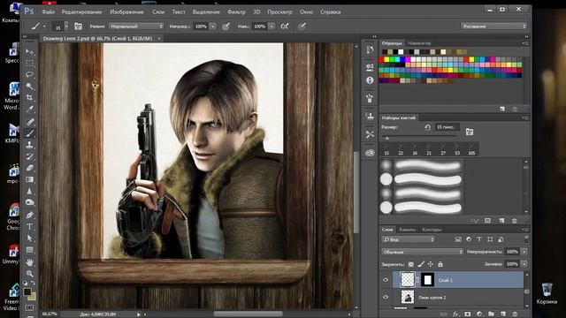This screenshot has width=566, height=318.
Task: Select the Healing Brush tool
Action: pyautogui.click(x=29, y=122)
